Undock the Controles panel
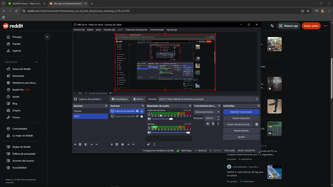Viewport: 333px width, 187px height. click(258, 106)
